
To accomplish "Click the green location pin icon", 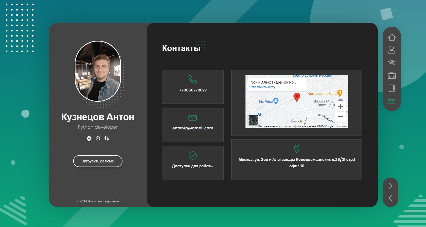I will [297, 149].
